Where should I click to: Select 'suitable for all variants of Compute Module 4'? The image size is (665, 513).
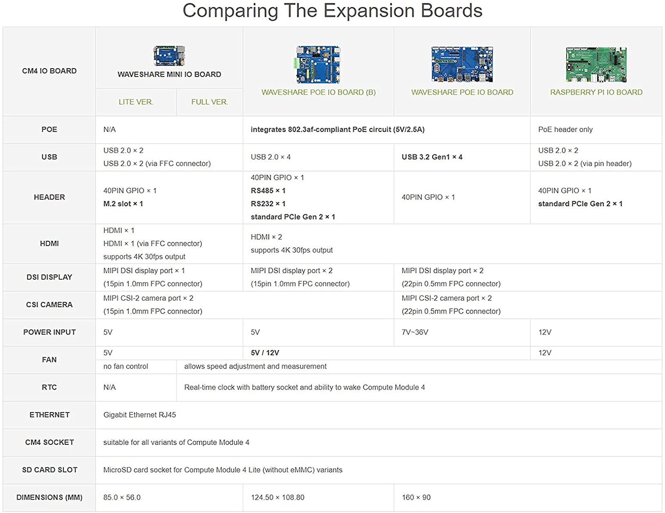(x=176, y=442)
